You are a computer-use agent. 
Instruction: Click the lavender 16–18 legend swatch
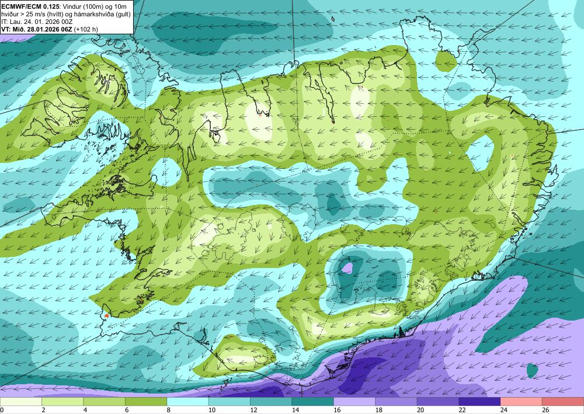coord(354,402)
